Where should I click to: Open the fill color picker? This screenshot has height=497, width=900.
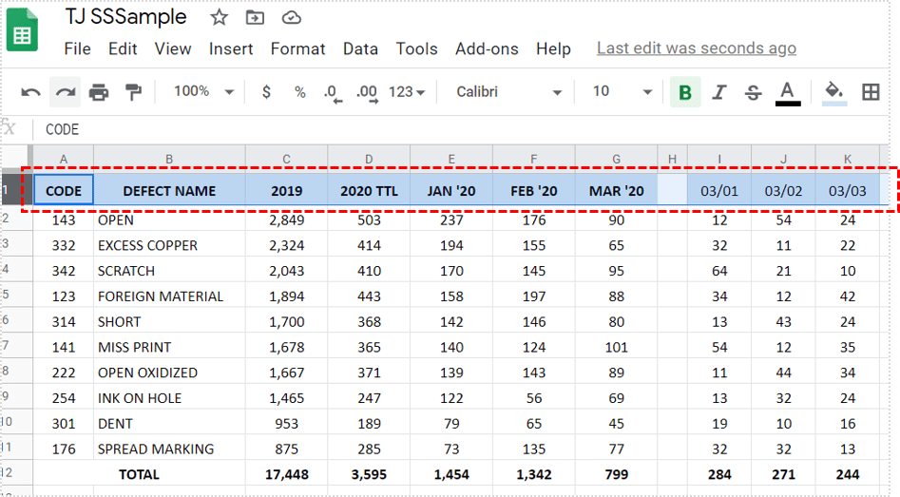(x=833, y=92)
